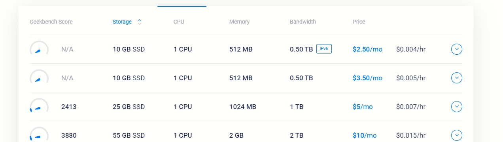Click the gauge icon beside score 2413

pos(39,105)
